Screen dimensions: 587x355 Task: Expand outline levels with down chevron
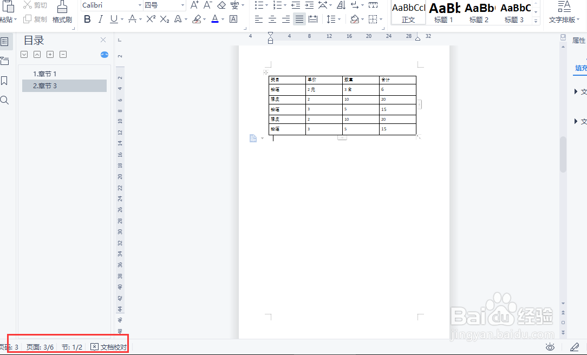[x=24, y=55]
